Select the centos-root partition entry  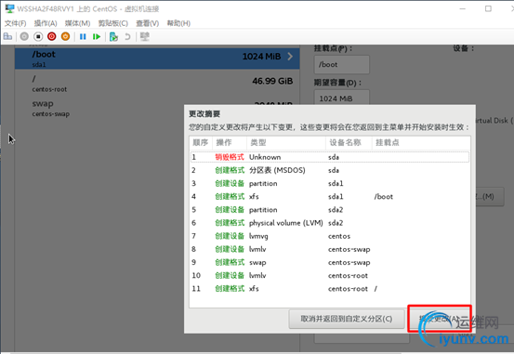[x=157, y=84]
